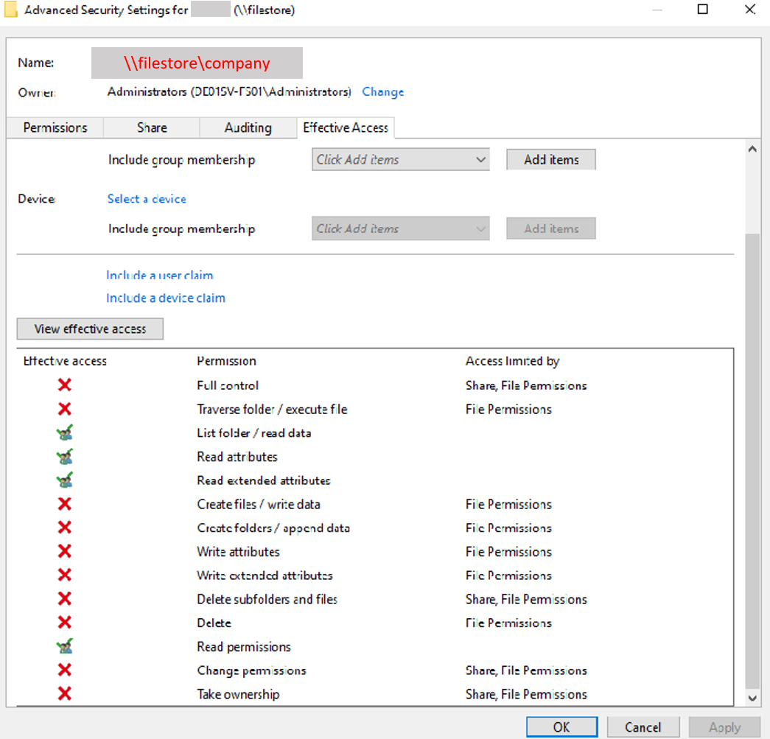Open the second Include group membership dropdown

[x=400, y=228]
